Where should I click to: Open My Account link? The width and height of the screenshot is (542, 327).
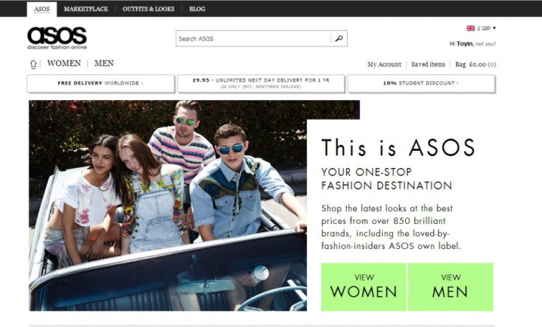[384, 64]
